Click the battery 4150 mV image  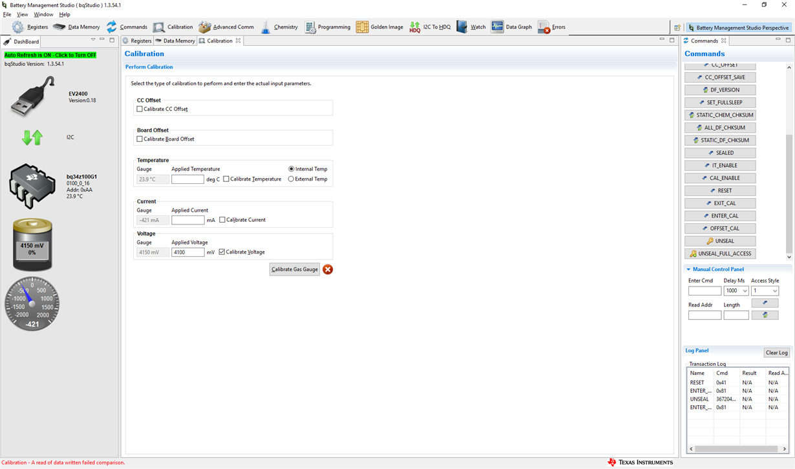click(32, 244)
